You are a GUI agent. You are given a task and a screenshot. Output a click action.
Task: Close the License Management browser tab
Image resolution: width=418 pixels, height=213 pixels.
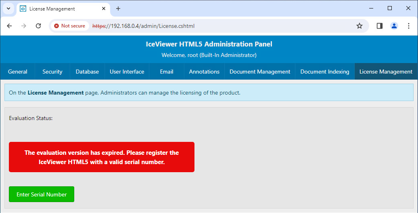pos(104,8)
